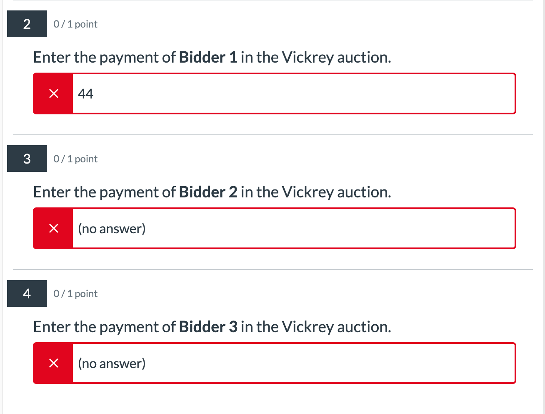Select the question 2 number badge
The image size is (545, 414).
(x=27, y=24)
